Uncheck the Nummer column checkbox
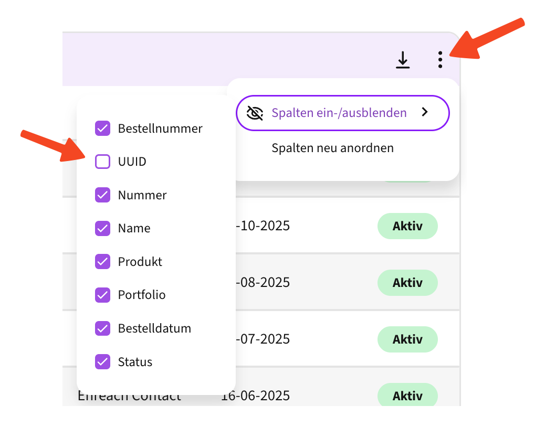 pos(102,195)
